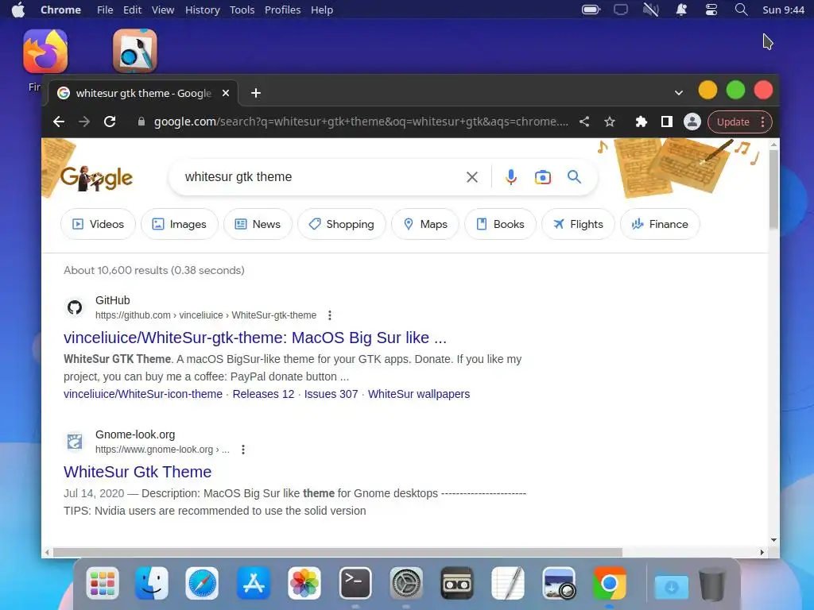The width and height of the screenshot is (814, 610).
Task: Open Photos app in the dock
Action: (x=304, y=583)
